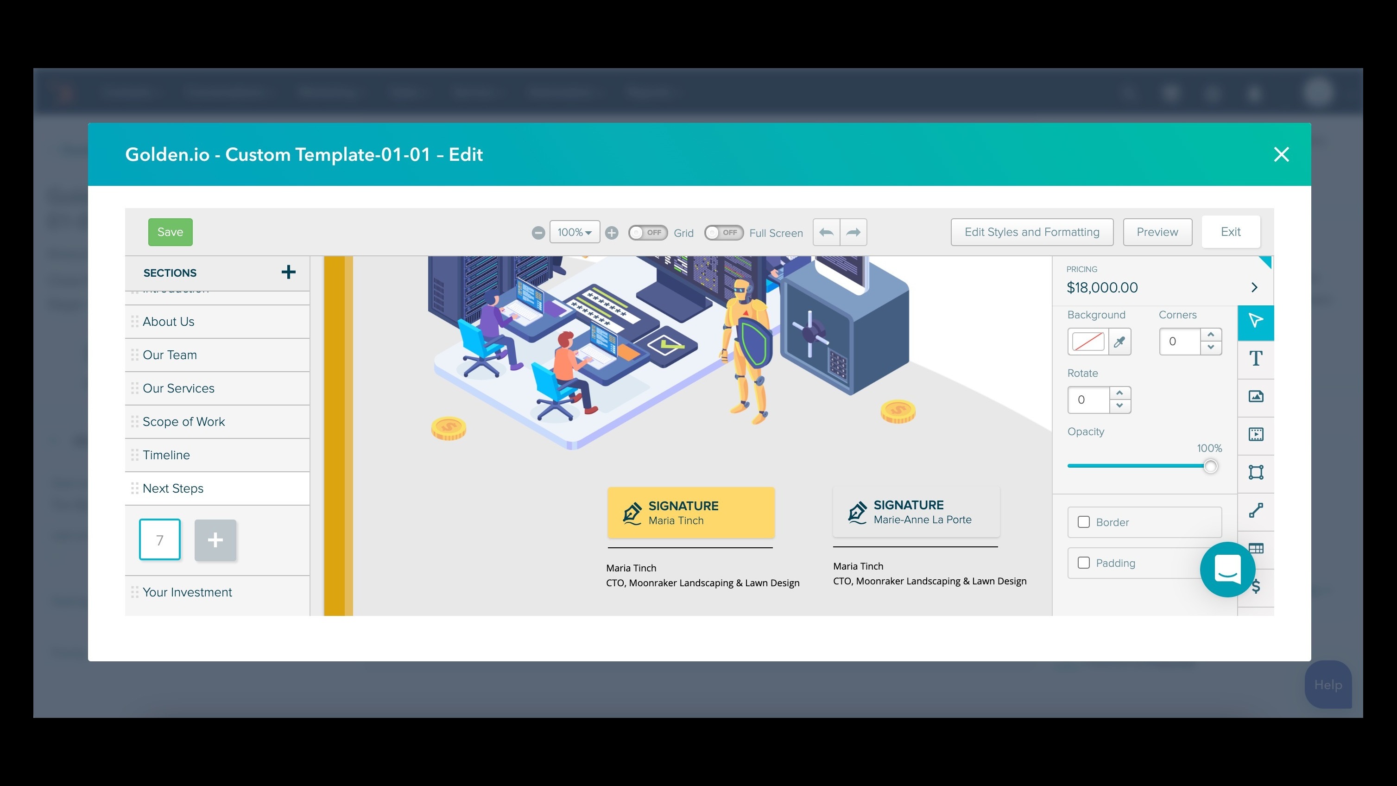Image resolution: width=1397 pixels, height=786 pixels.
Task: Select the Timeline section
Action: [x=166, y=455]
